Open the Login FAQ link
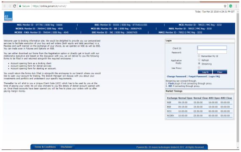This screenshot has height=152, width=241. (x=214, y=76)
